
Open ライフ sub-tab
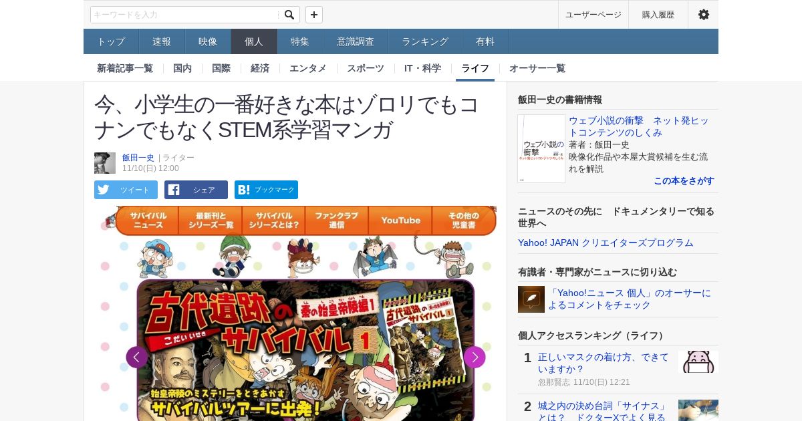pos(475,68)
